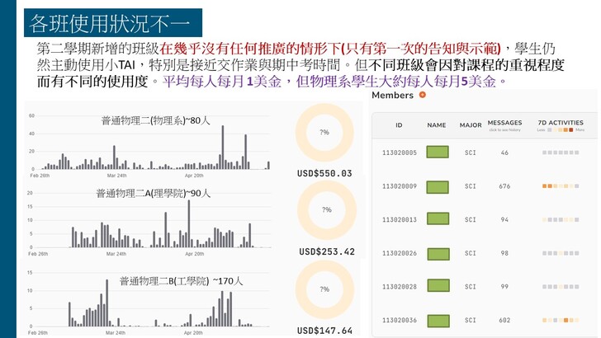Click green name block for member 113020005
The height and width of the screenshot is (338, 601).
[438, 152]
